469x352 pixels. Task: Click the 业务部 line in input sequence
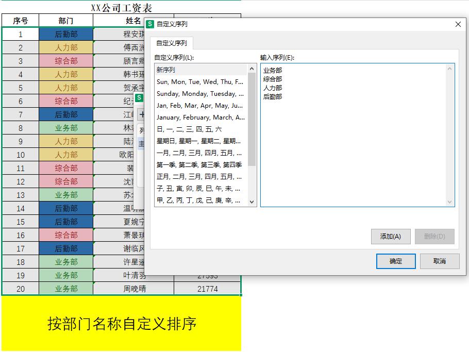(273, 70)
